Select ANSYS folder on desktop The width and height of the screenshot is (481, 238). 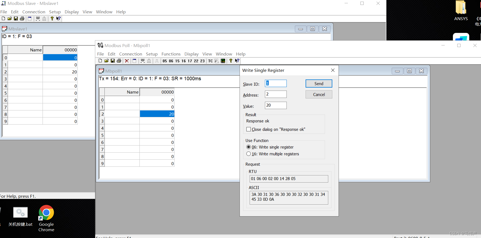(461, 11)
